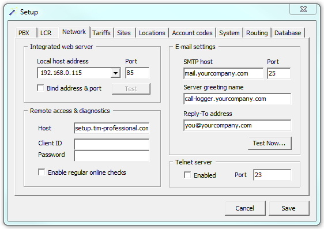Enable Bind address & port checkbox

tap(40, 88)
